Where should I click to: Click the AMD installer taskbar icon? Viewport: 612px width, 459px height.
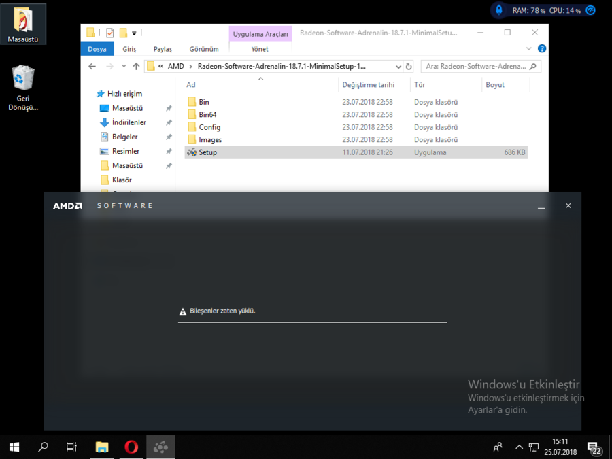[x=160, y=447]
